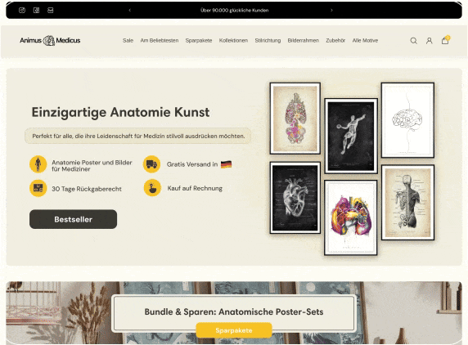Image resolution: width=468 pixels, height=345 pixels.
Task: Click 'Einzigartige Anatomie Kunst' heading
Action: tap(120, 113)
